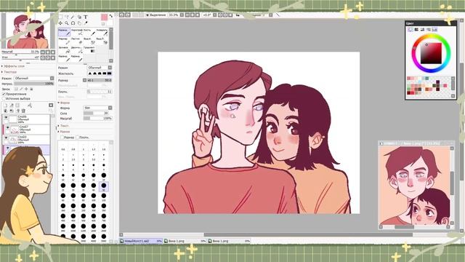465x262 pixels.
Task: Adjust the brush Размер size slider
Action: pyautogui.click(x=100, y=80)
